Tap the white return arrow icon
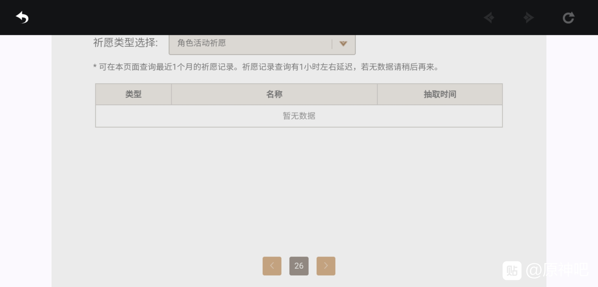Image resolution: width=598 pixels, height=287 pixels. [x=22, y=18]
